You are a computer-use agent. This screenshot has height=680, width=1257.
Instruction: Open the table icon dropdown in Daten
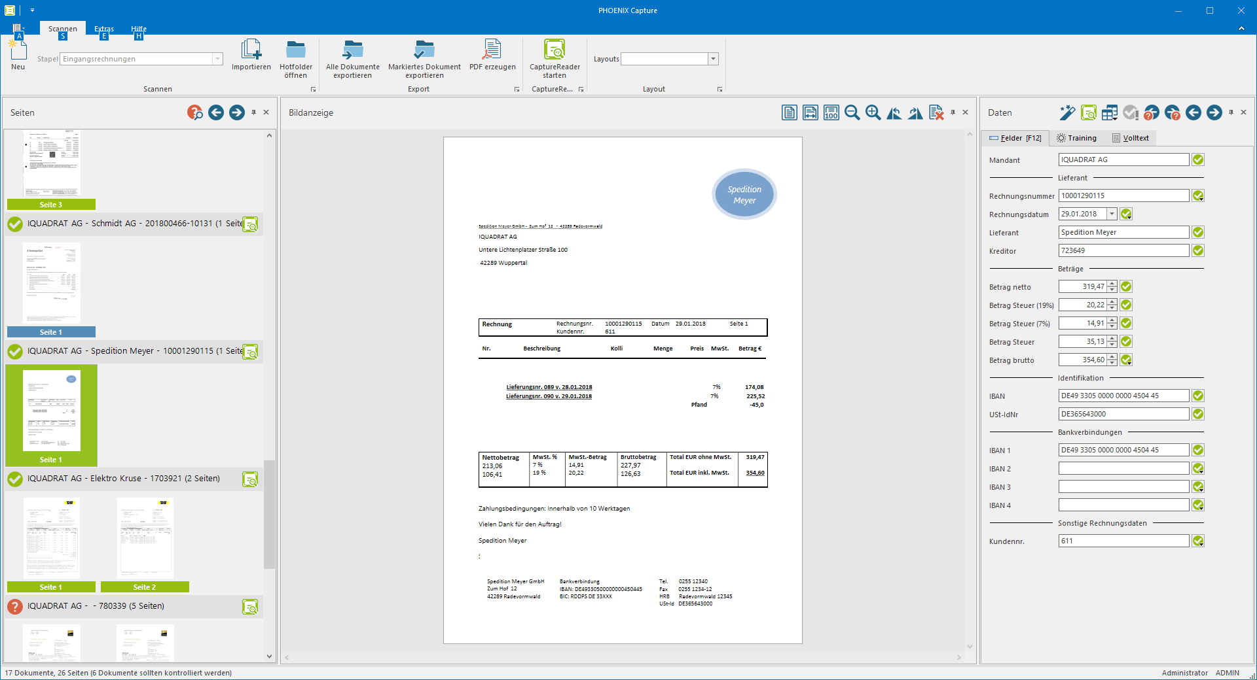[1110, 112]
